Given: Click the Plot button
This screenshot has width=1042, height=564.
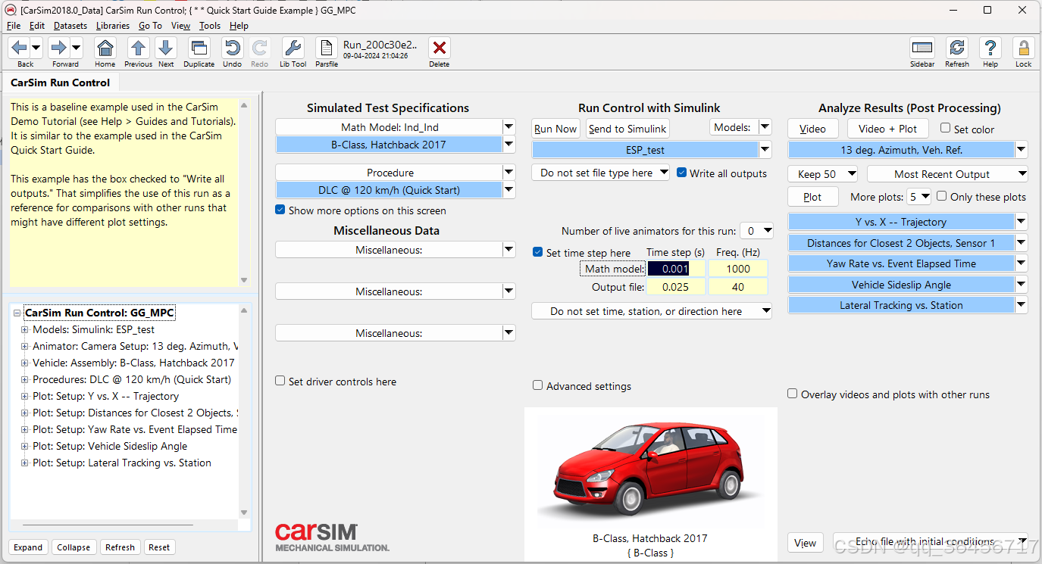Looking at the screenshot, I should pyautogui.click(x=813, y=197).
